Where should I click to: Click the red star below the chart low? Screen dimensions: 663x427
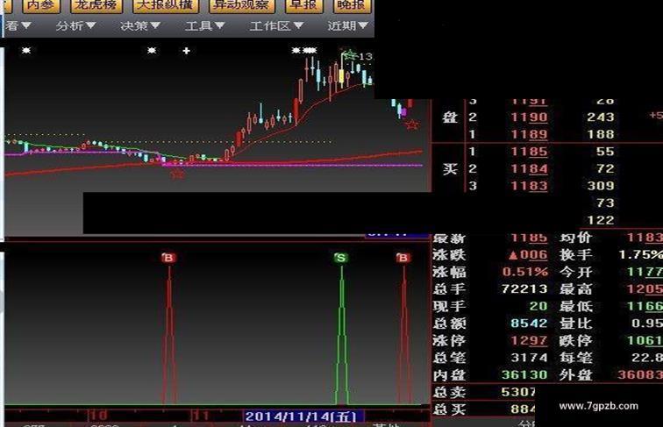(x=177, y=174)
